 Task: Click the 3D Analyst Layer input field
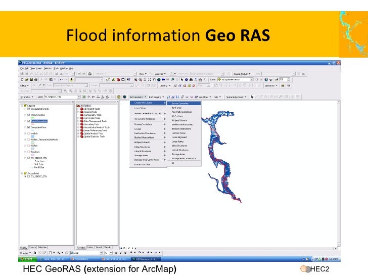coord(62,97)
